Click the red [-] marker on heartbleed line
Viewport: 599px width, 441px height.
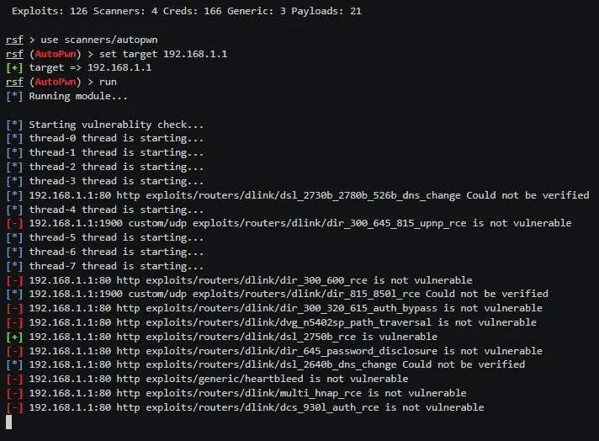tap(14, 379)
